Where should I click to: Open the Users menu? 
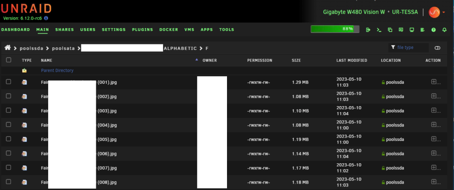point(88,29)
